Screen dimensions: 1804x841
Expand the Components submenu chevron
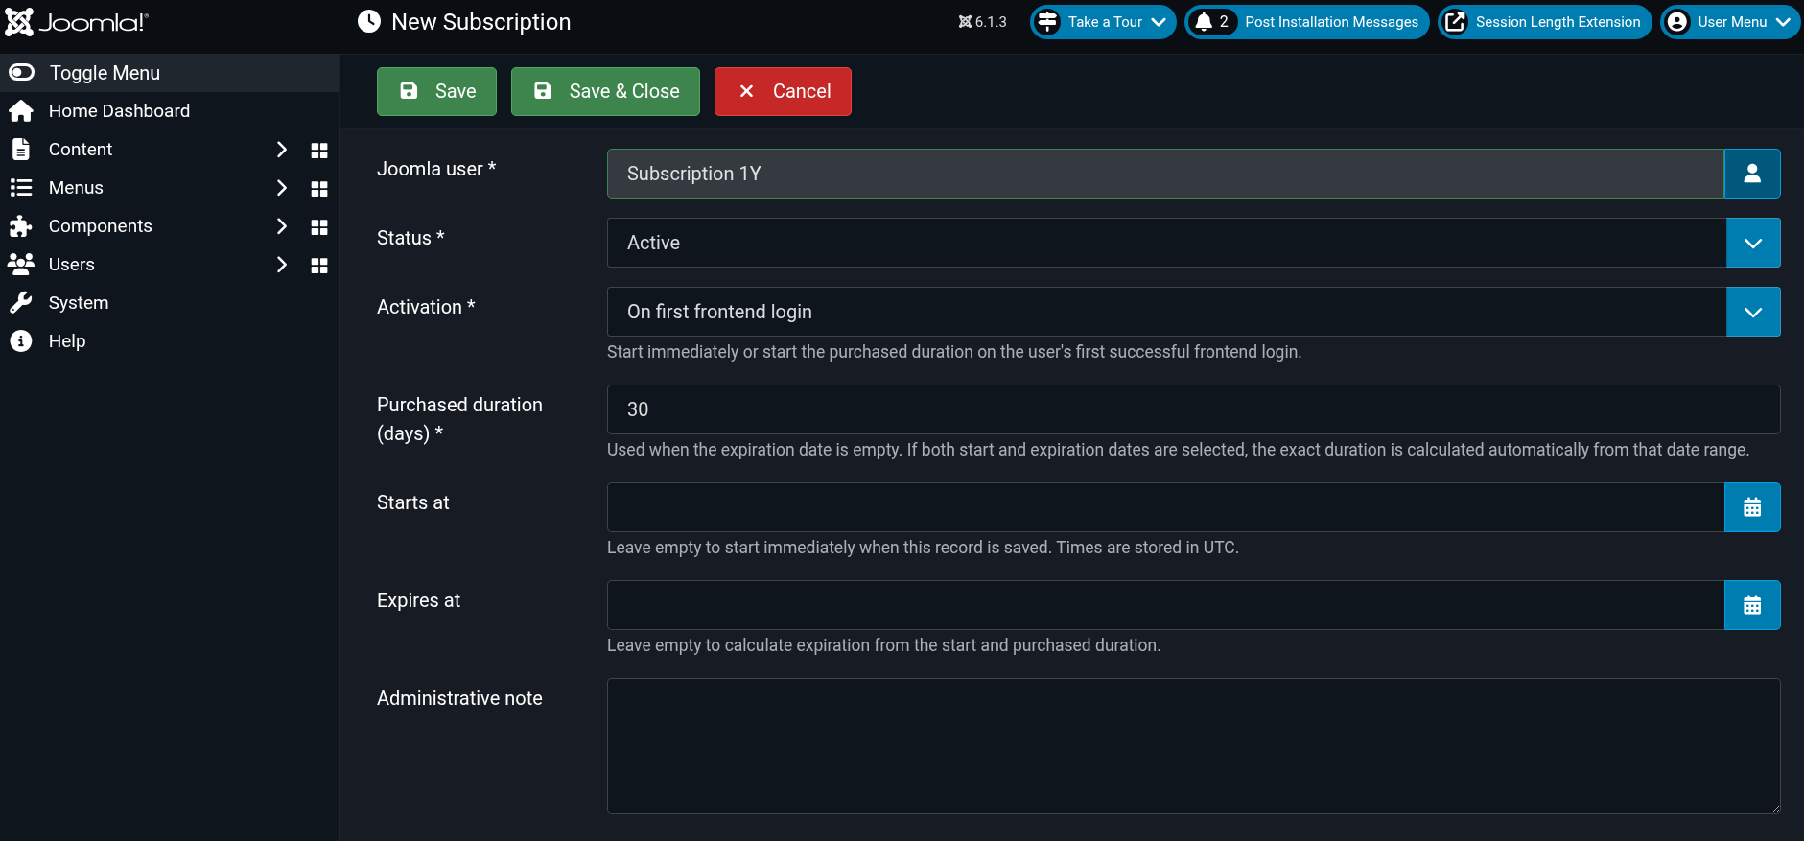coord(281,226)
